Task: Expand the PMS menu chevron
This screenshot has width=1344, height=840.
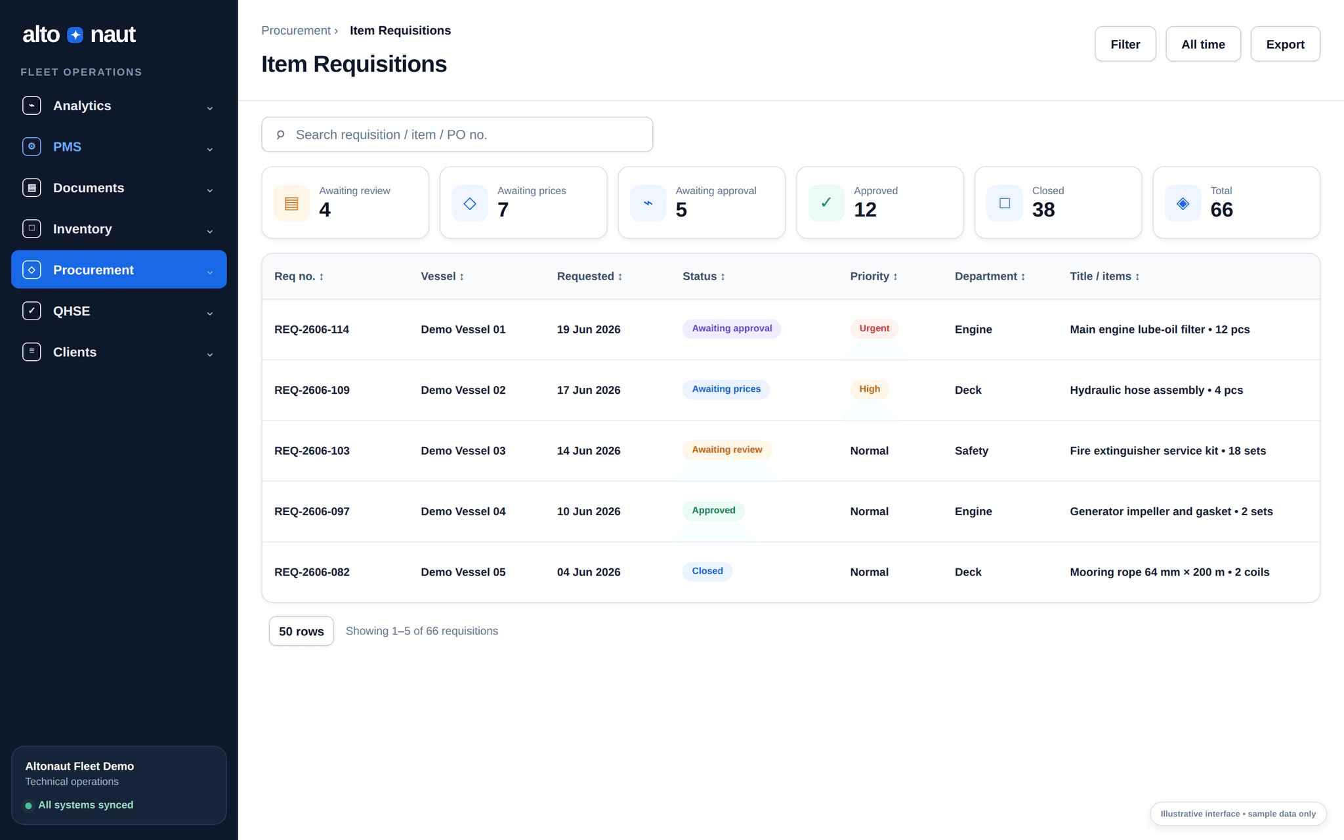Action: (x=210, y=149)
